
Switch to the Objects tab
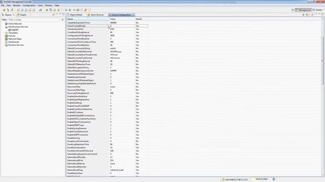pos(8,15)
